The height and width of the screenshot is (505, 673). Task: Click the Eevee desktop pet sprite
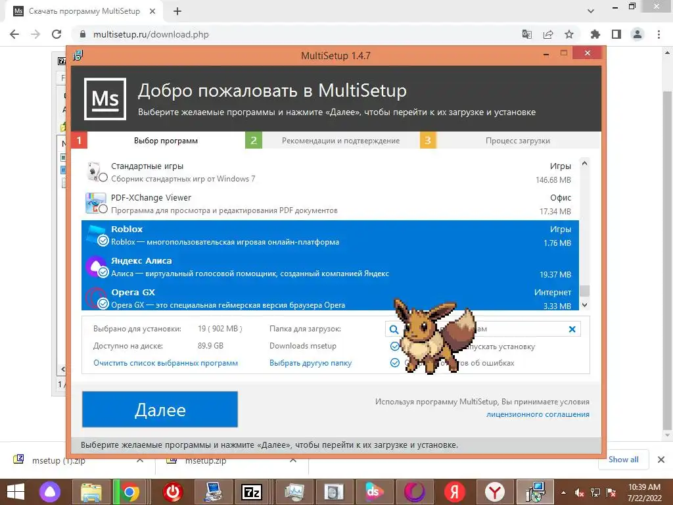(434, 336)
